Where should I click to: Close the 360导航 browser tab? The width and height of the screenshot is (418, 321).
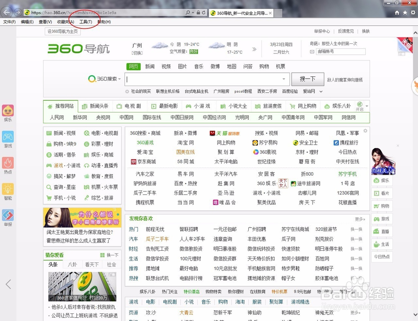click(x=270, y=13)
